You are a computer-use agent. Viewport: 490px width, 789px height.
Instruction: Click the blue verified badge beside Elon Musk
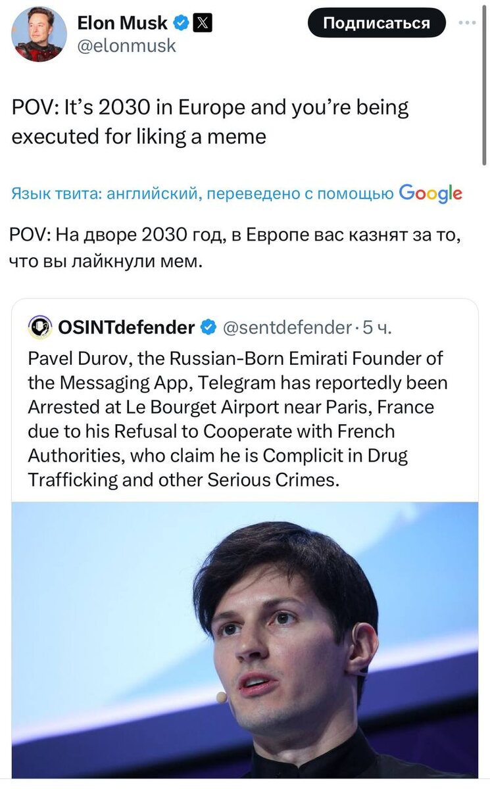click(x=180, y=24)
